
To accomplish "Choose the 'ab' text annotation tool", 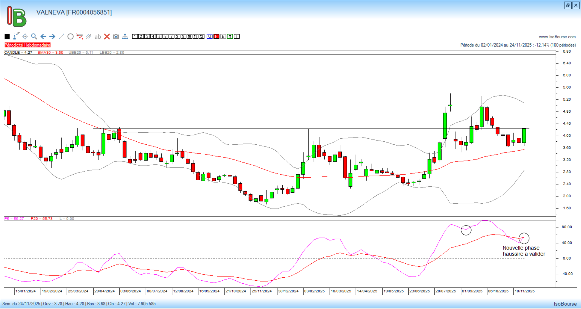I will (97, 37).
